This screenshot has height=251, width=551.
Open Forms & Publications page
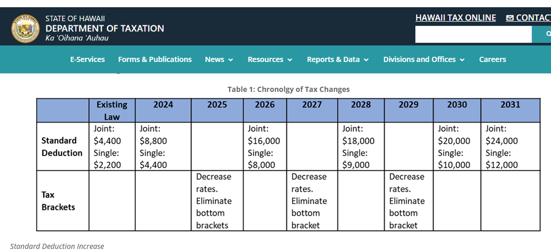pyautogui.click(x=155, y=59)
